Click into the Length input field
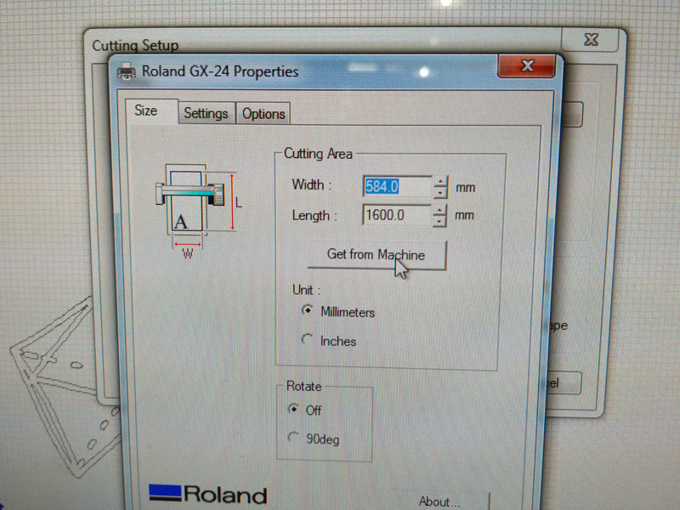Screen dimensions: 680x510 pyautogui.click(x=396, y=215)
